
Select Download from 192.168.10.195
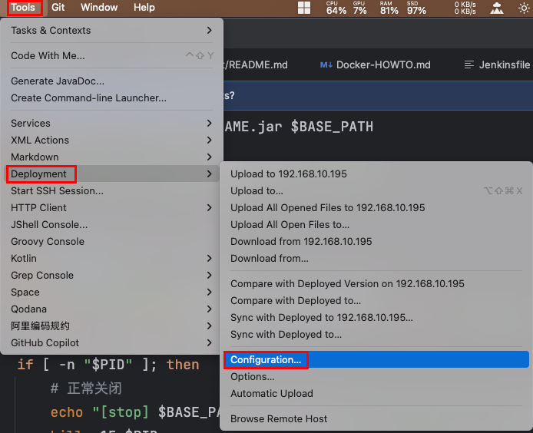coord(376,241)
